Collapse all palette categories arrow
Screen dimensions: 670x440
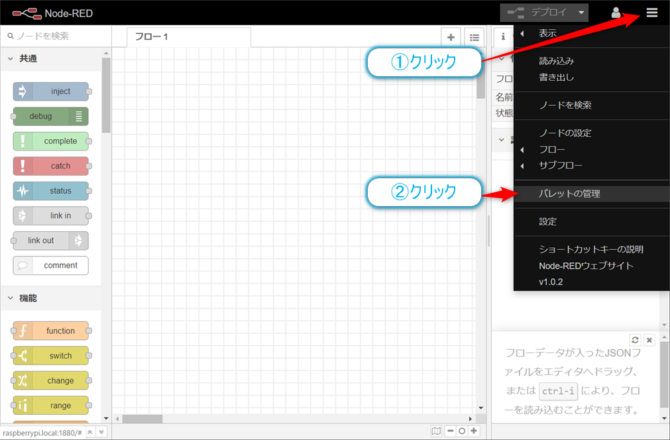pyautogui.click(x=90, y=432)
